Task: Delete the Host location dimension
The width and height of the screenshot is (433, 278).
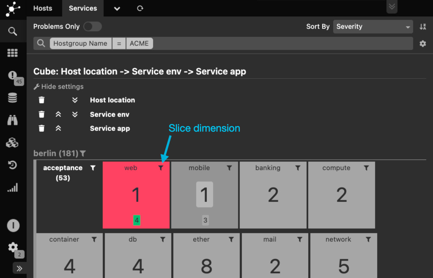Action: pyautogui.click(x=41, y=100)
